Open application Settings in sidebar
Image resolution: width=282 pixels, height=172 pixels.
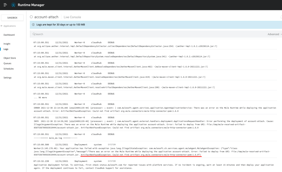point(8,78)
